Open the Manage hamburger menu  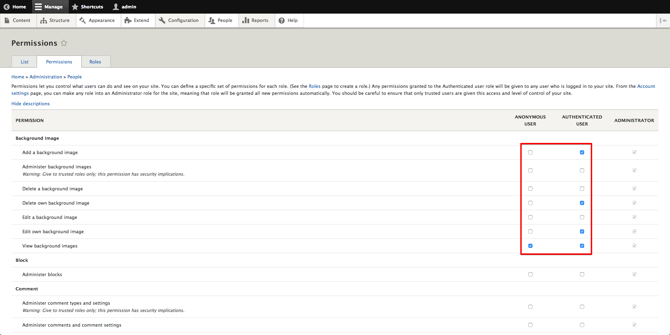(38, 7)
